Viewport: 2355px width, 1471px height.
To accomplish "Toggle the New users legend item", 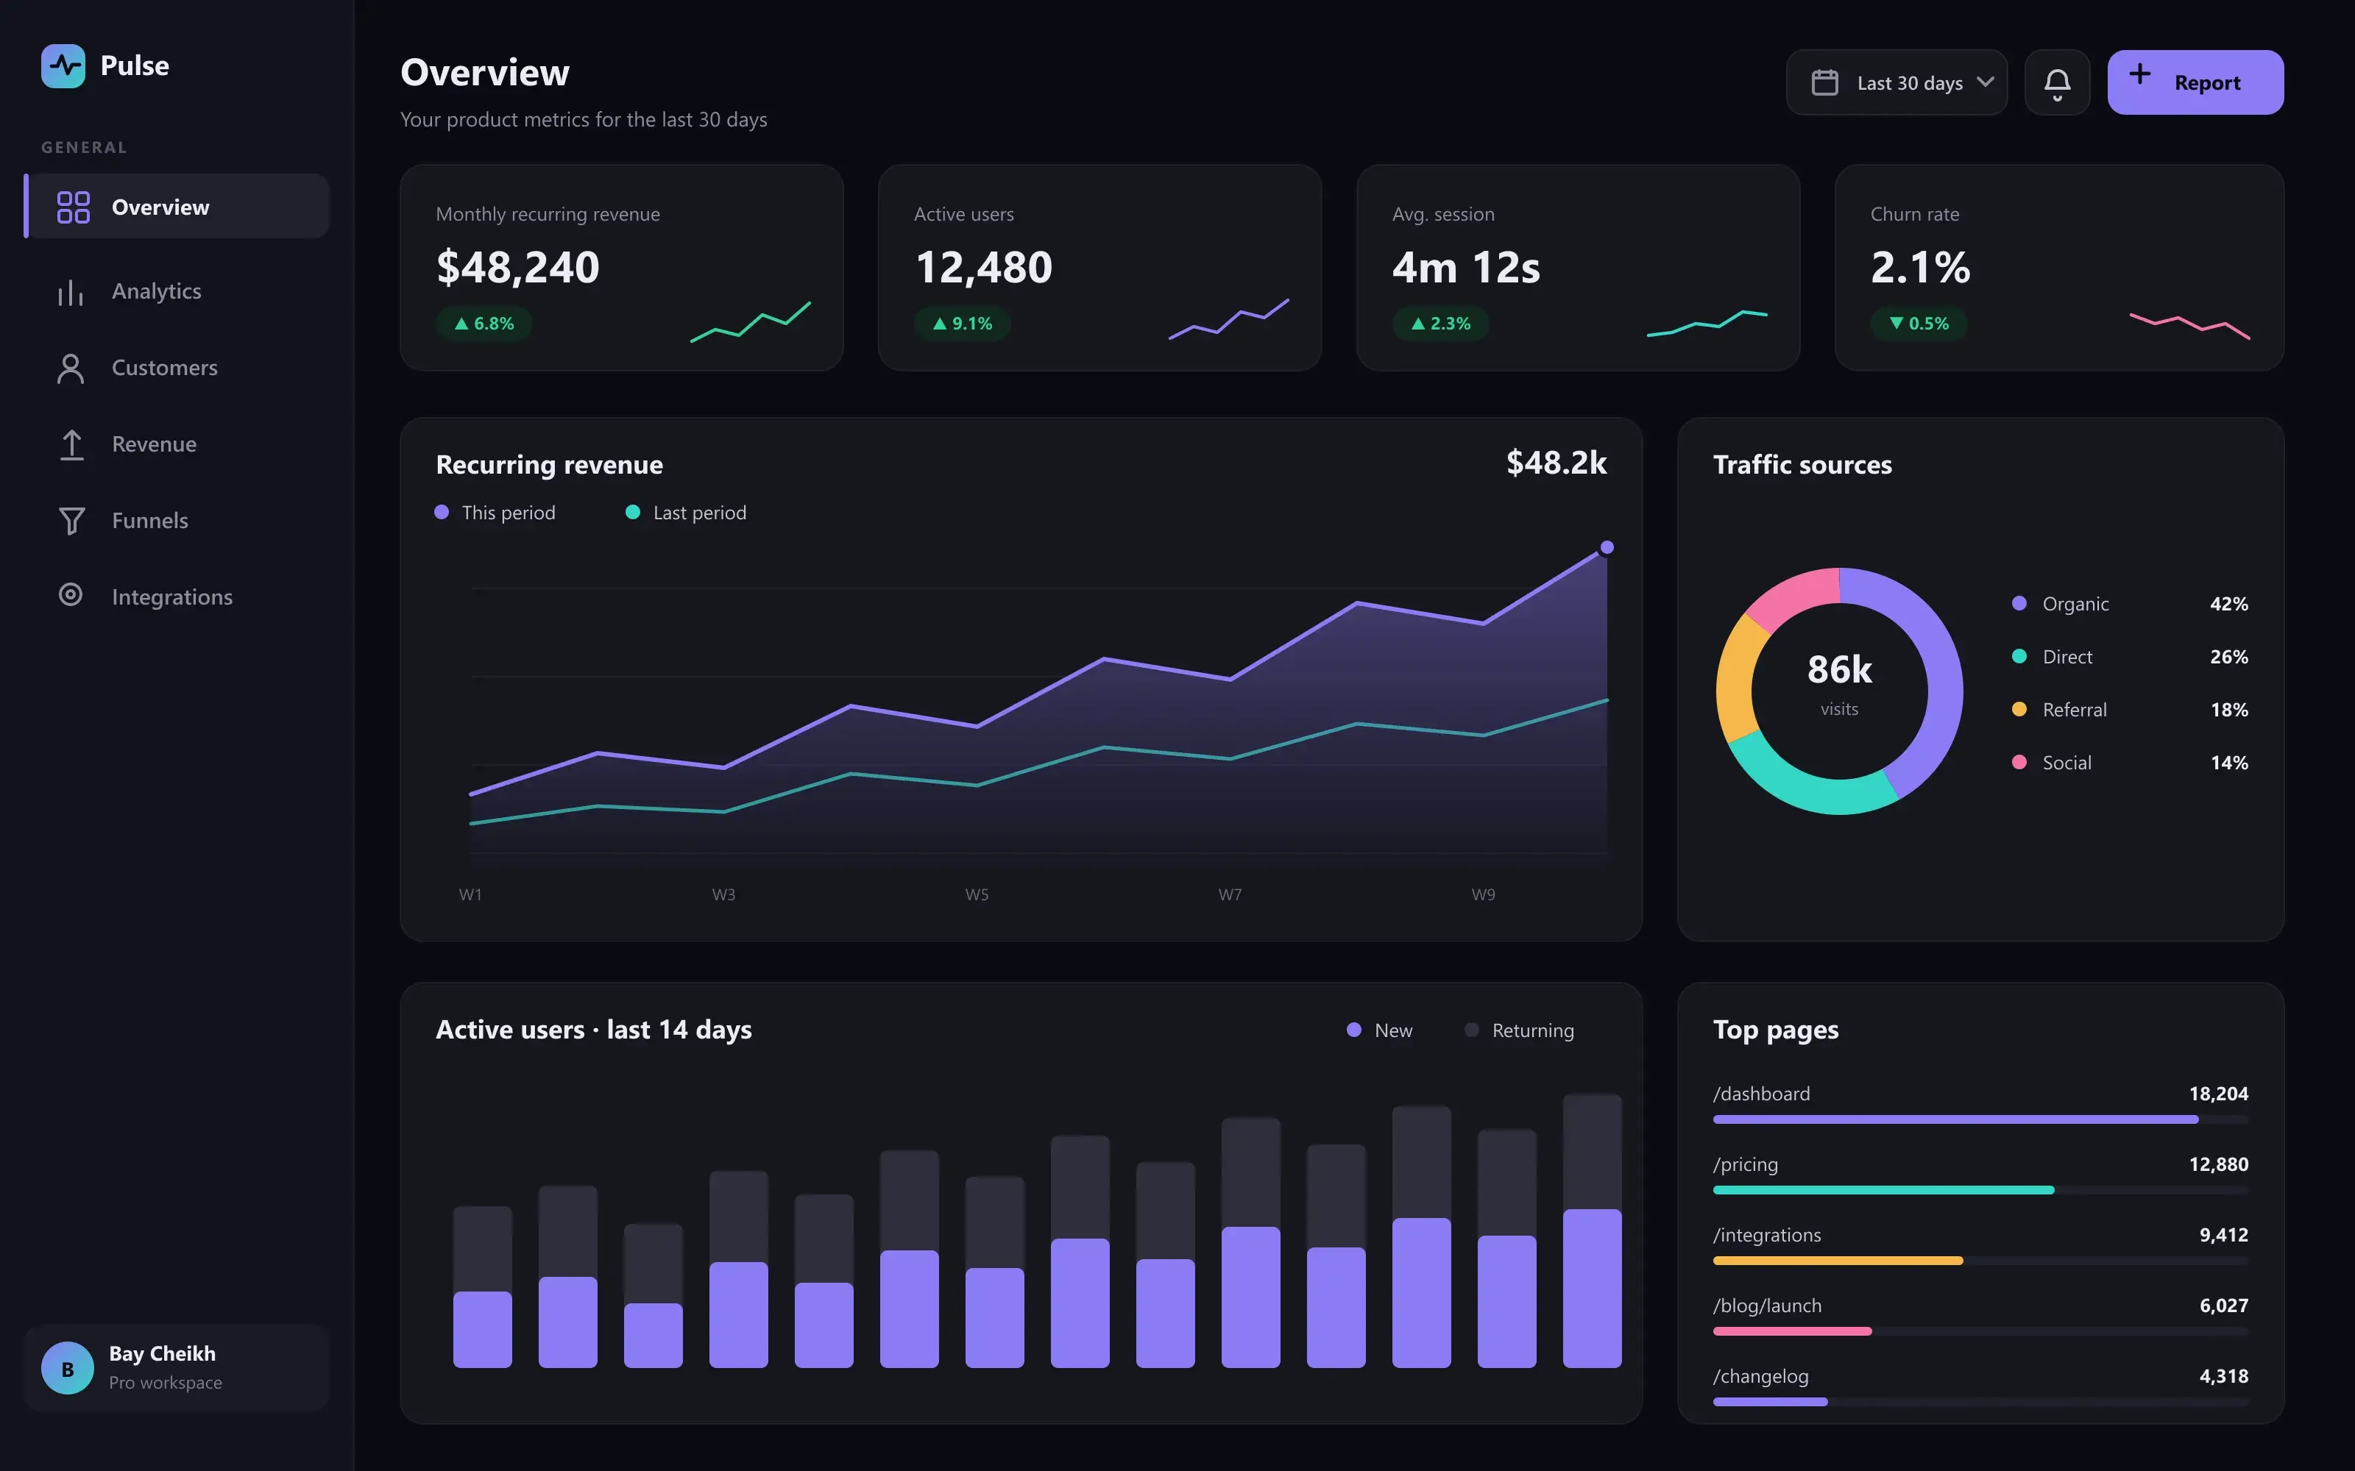I will click(1380, 1029).
